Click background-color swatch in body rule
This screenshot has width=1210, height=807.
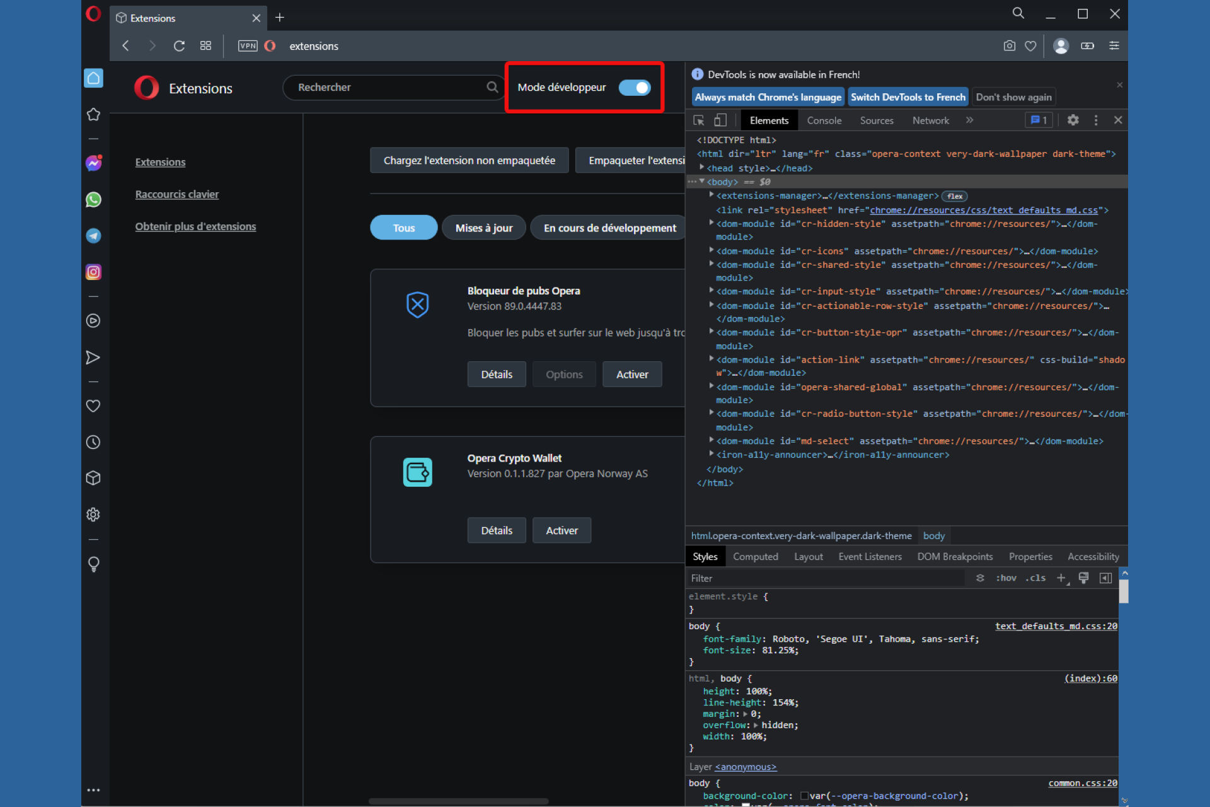[x=804, y=796]
